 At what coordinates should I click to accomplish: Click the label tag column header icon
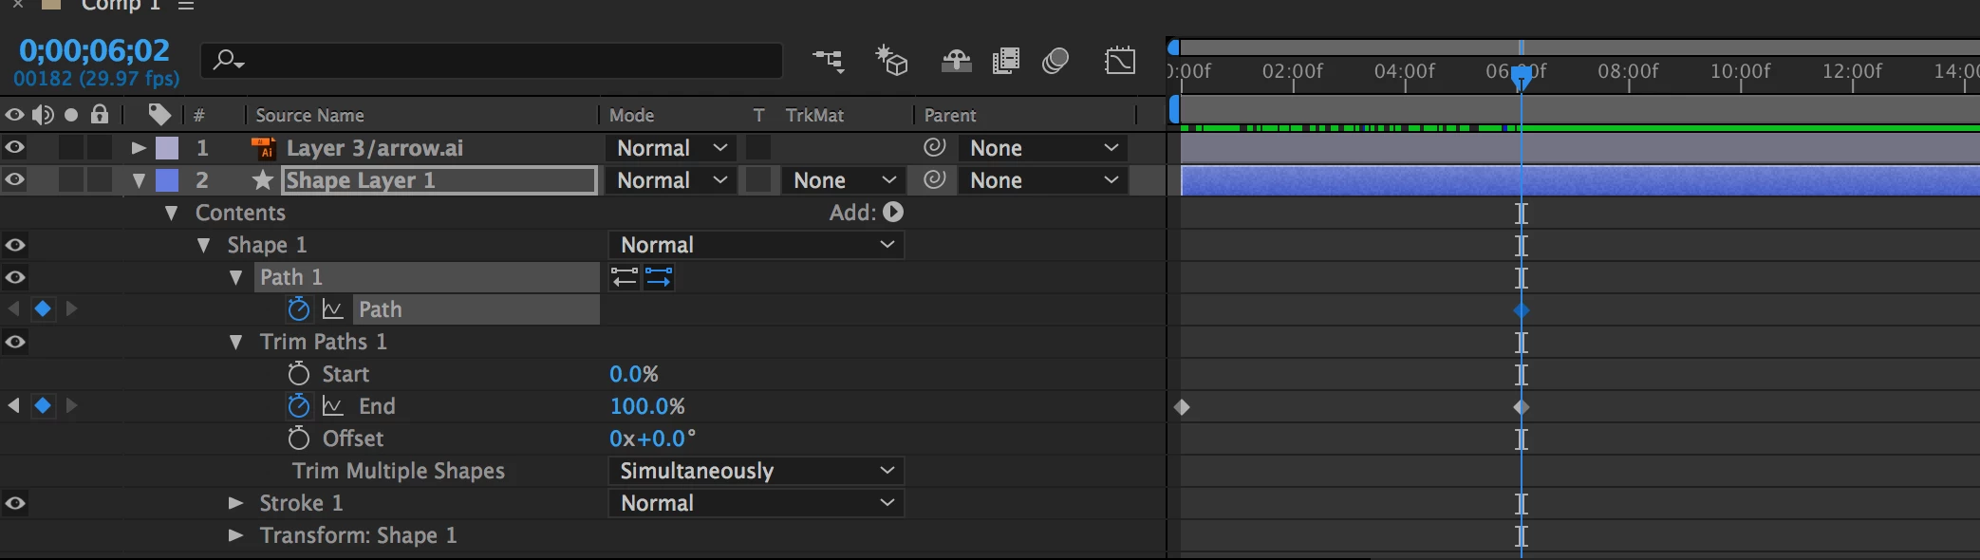click(x=159, y=115)
